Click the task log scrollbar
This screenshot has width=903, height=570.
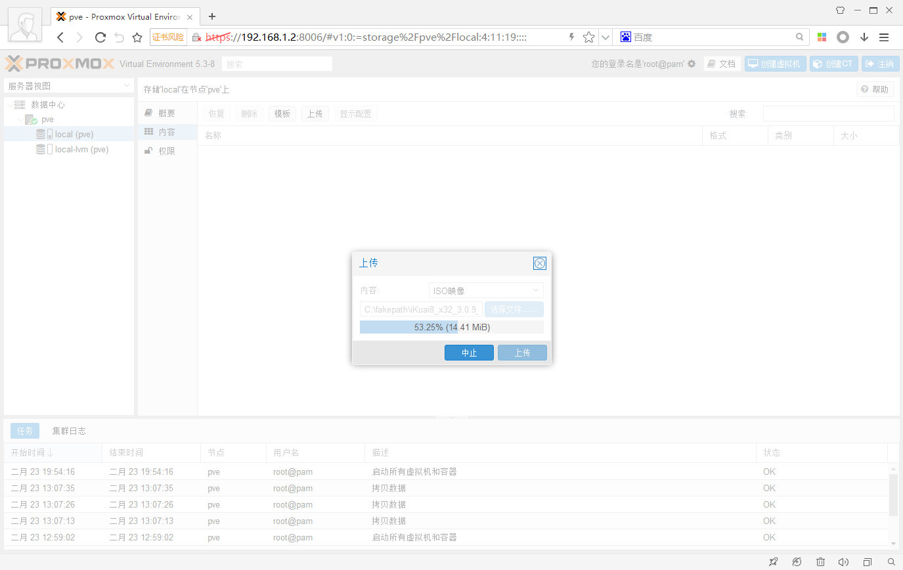pos(893,494)
